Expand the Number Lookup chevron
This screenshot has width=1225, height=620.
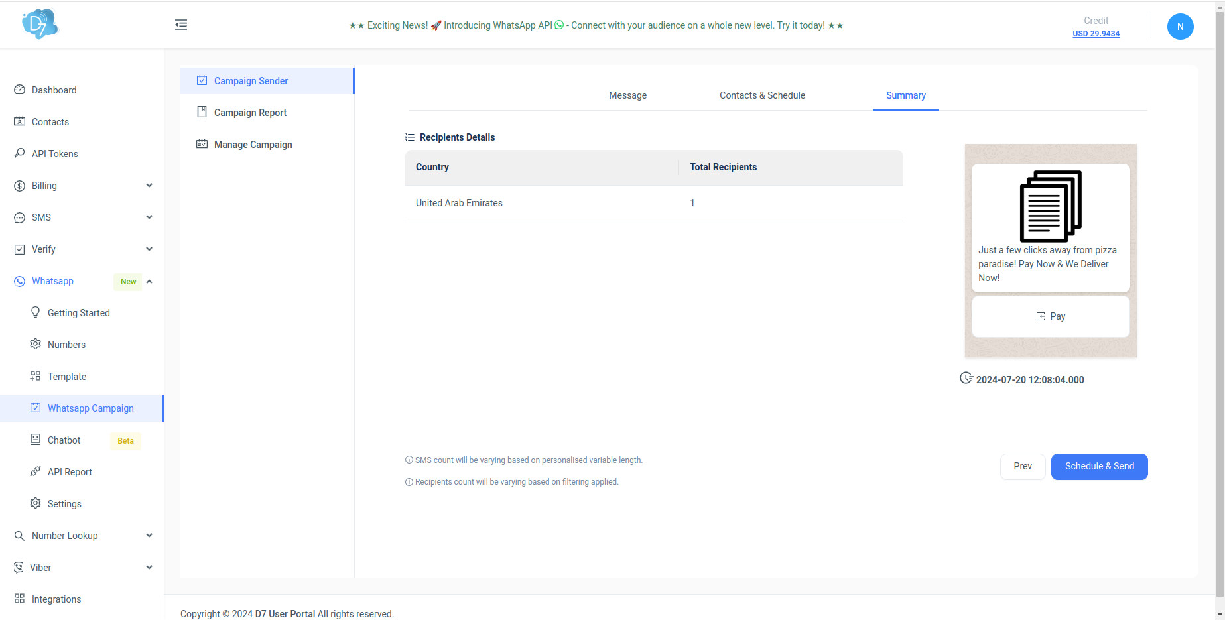[x=149, y=536]
